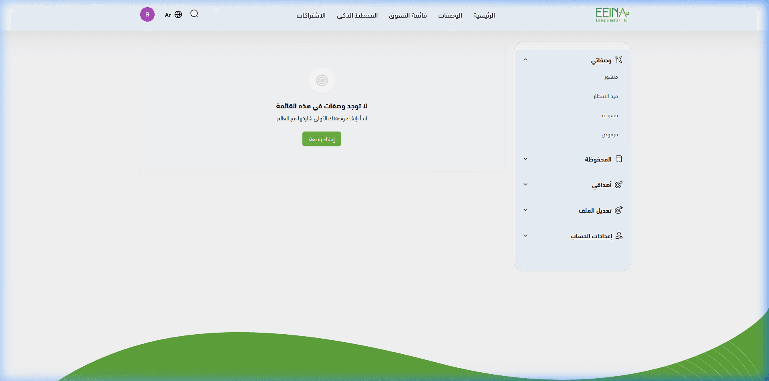769x381 pixels.
Task: Click the fork icon beside وصفاتي
Action: 619,60
